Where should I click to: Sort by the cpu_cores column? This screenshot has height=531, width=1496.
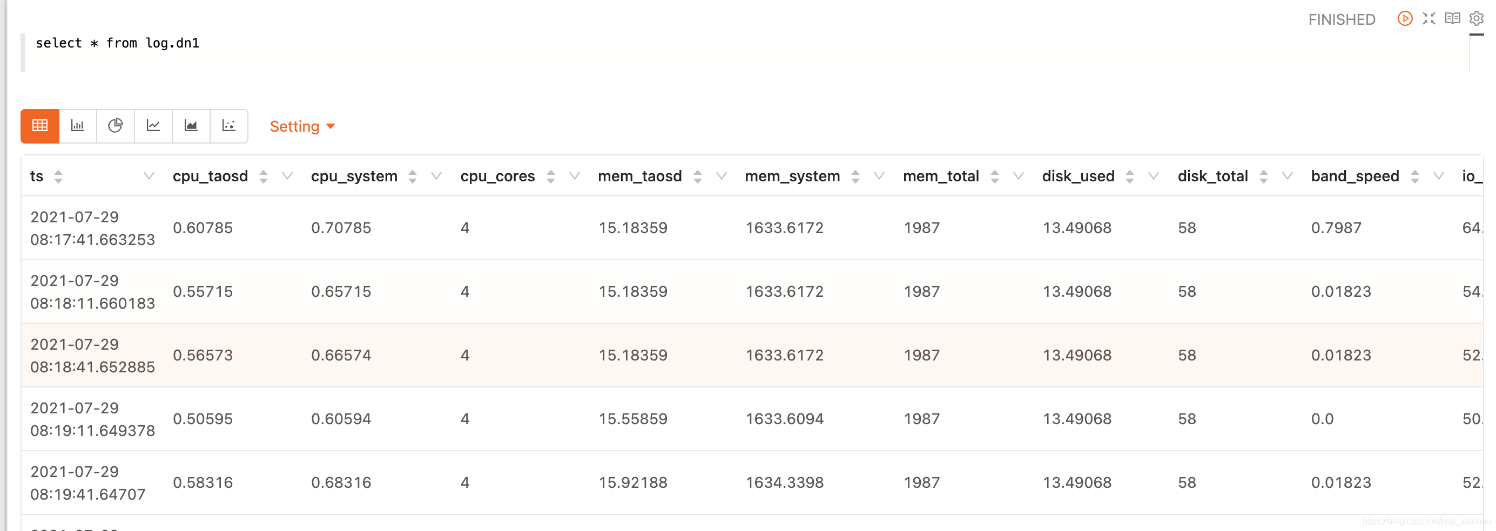[551, 176]
